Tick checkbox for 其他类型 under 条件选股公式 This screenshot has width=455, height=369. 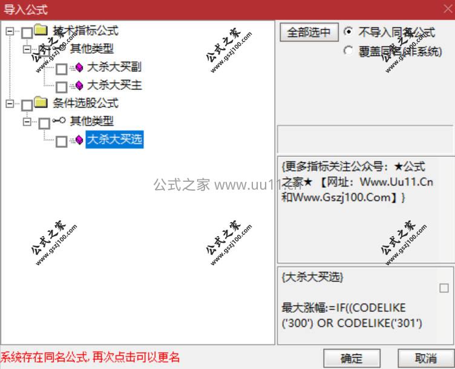(x=44, y=123)
